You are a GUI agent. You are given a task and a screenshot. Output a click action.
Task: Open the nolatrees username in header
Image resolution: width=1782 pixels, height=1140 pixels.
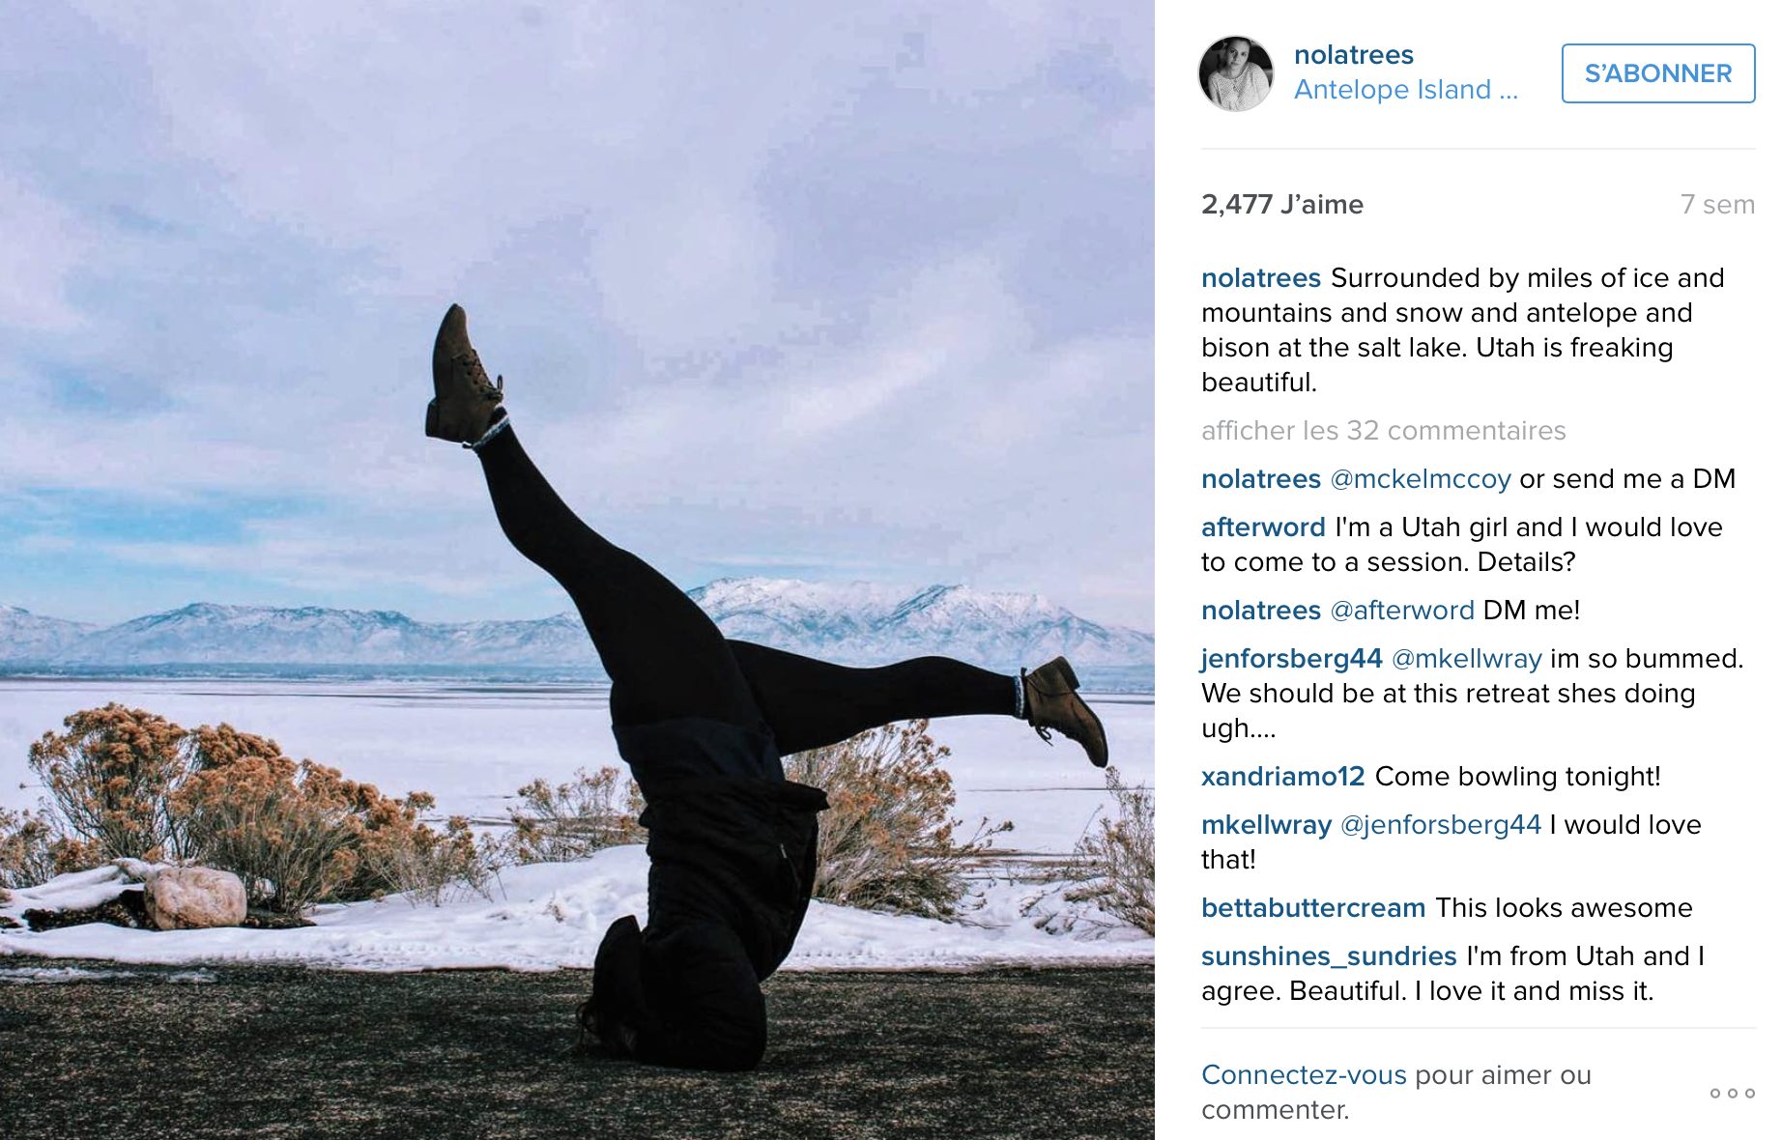tap(1353, 55)
